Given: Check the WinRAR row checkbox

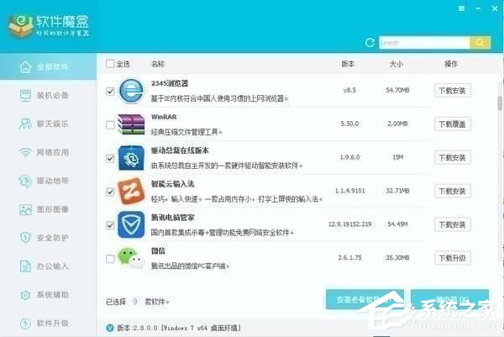Looking at the screenshot, I should point(110,124).
